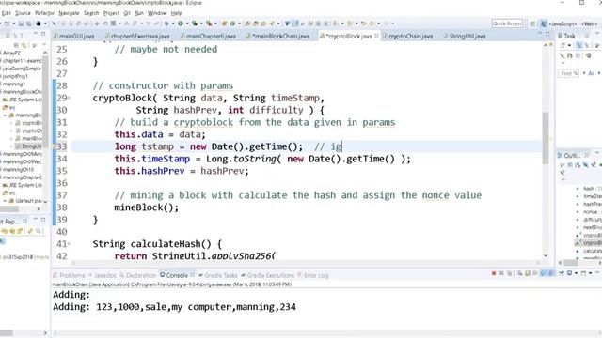
Task: Click the Remove All Terminated Launches icon in Console
Action: pos(510,273)
